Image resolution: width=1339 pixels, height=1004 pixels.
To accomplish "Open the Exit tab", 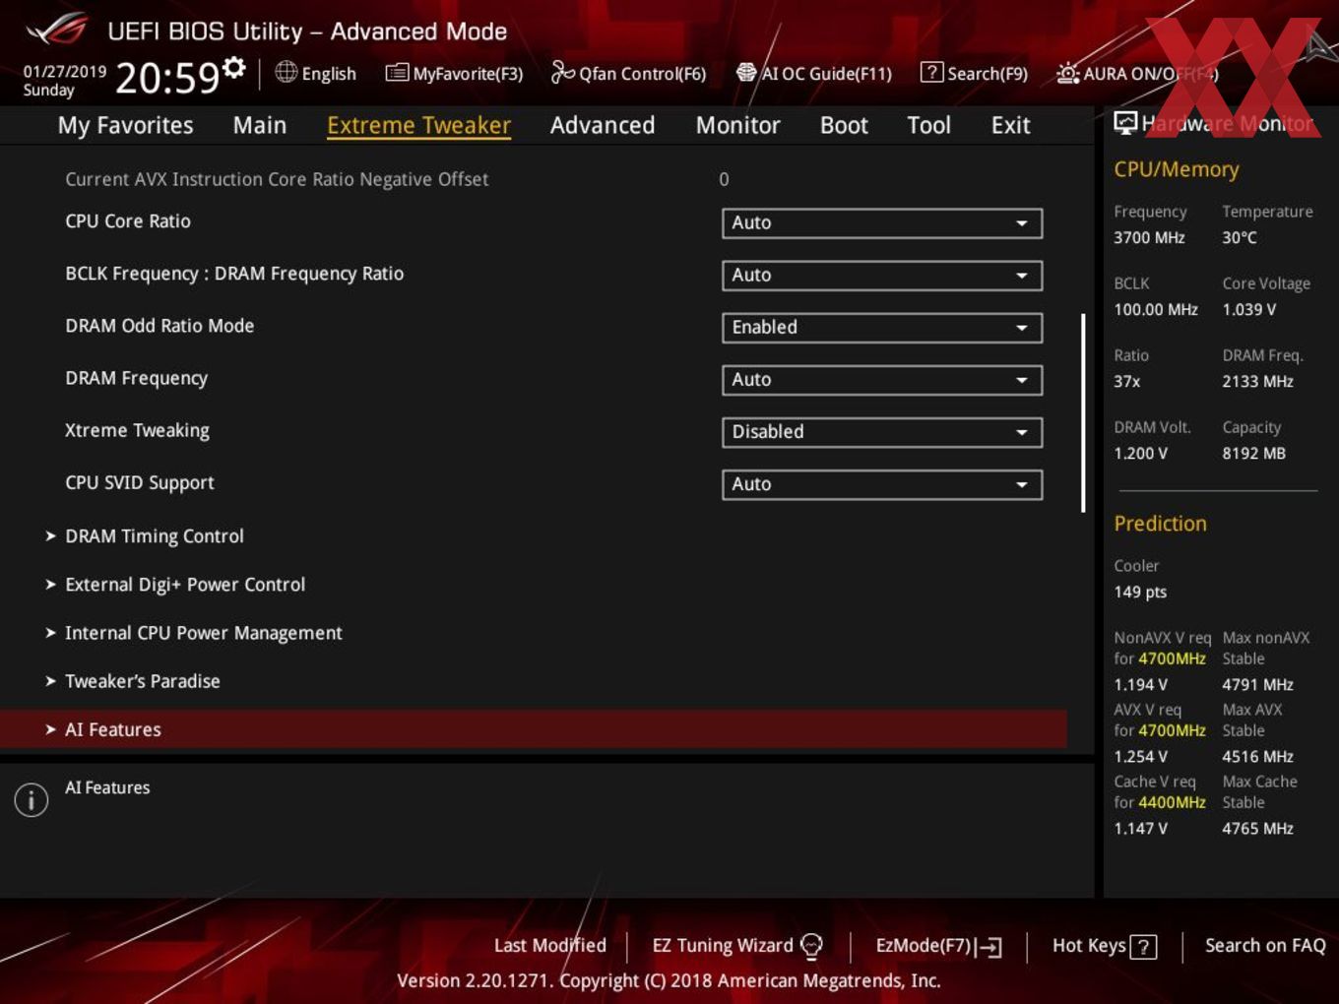I will (1010, 125).
